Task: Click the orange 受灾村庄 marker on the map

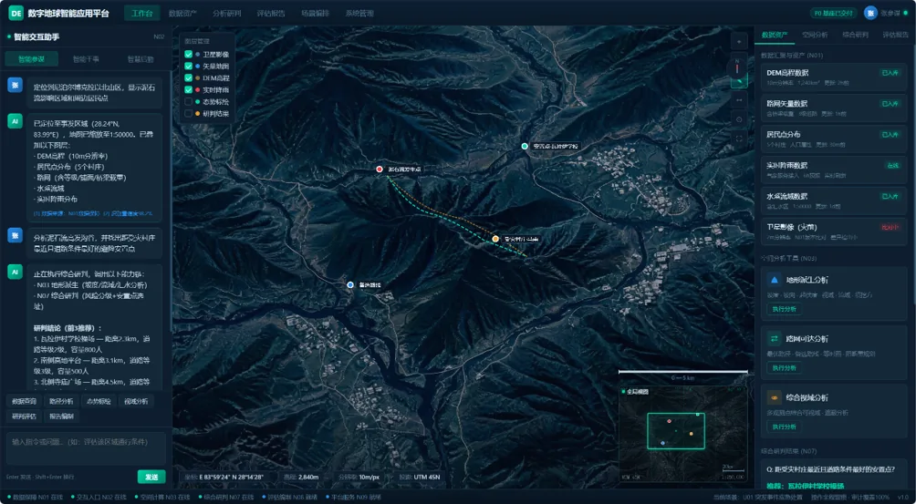Action: (495, 239)
